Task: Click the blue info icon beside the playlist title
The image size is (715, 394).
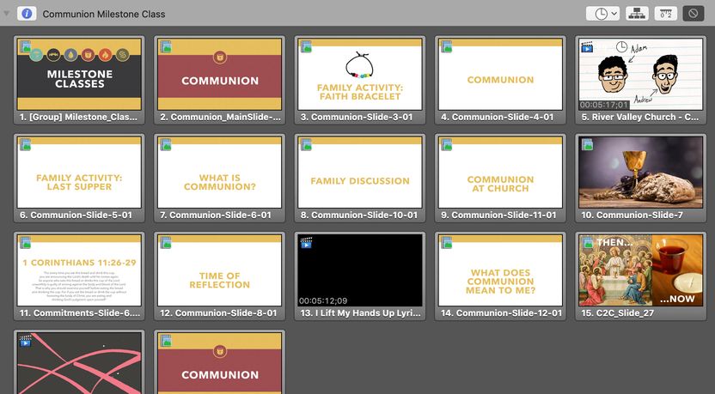Action: 27,14
